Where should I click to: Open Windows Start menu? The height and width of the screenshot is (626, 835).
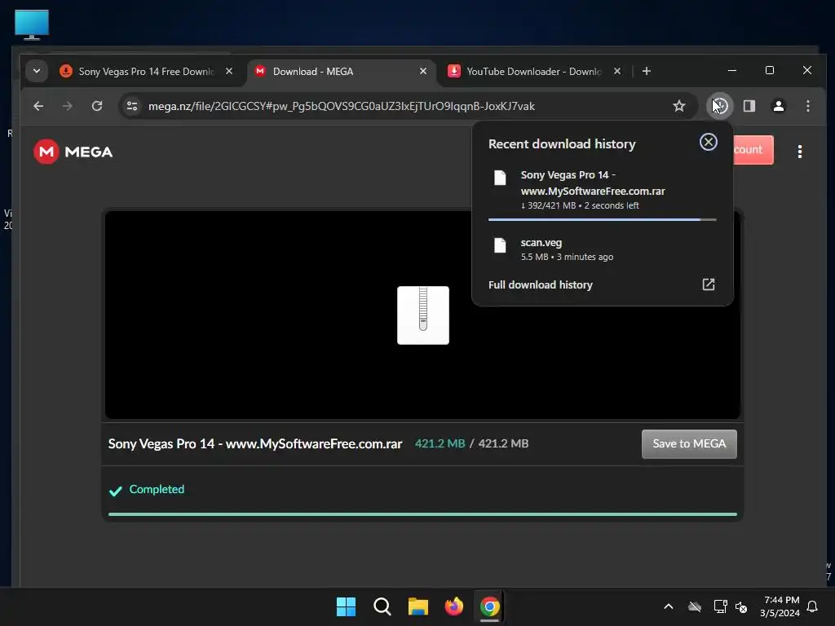coord(346,606)
